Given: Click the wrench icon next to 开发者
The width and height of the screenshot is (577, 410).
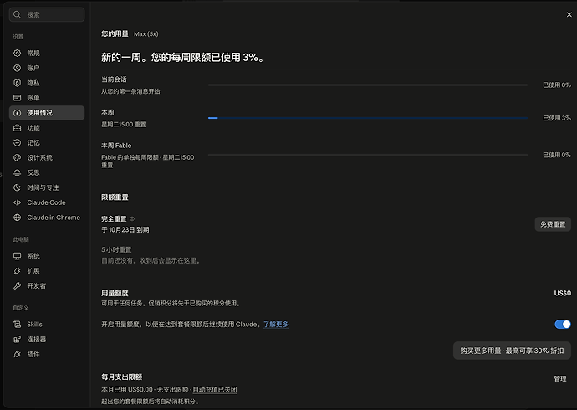Looking at the screenshot, I should pyautogui.click(x=18, y=285).
